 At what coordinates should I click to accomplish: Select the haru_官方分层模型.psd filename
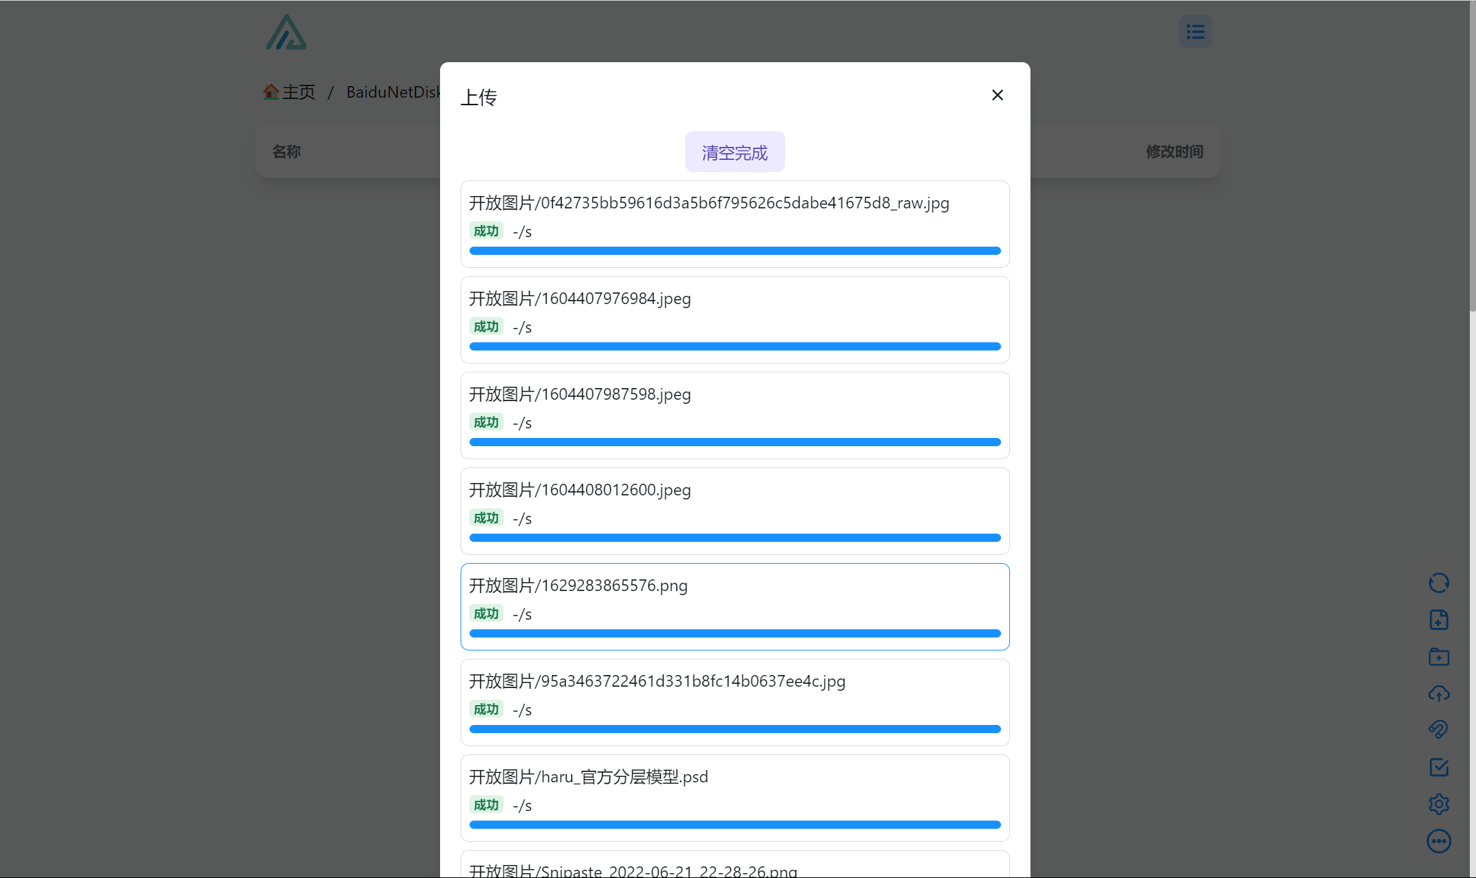588,777
